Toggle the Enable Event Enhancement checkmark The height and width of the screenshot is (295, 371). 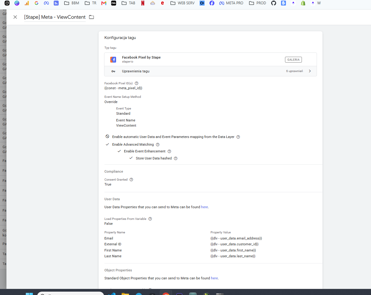[x=119, y=151]
